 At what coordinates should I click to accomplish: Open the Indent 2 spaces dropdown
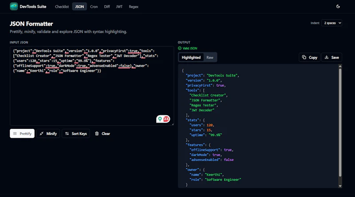(x=331, y=23)
